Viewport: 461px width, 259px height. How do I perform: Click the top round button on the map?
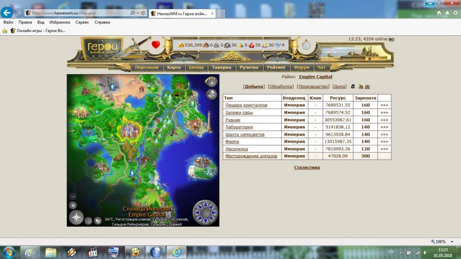[x=212, y=81]
